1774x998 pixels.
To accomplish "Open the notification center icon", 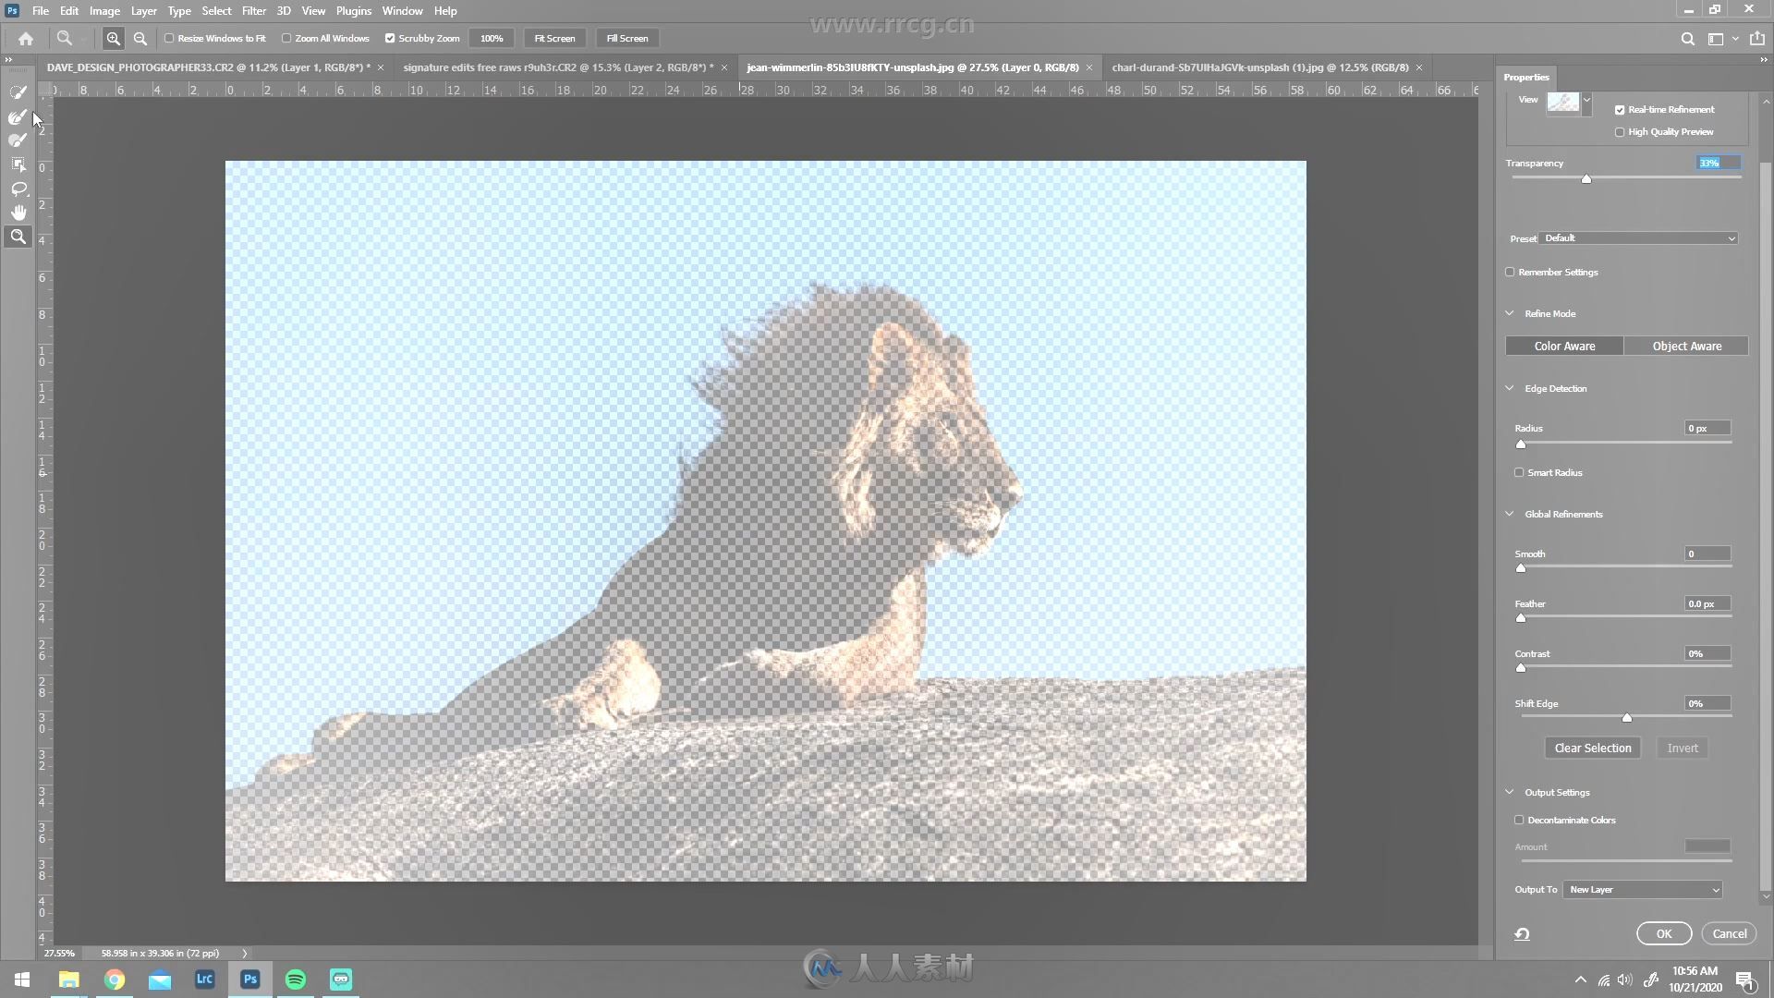I will 1745,980.
